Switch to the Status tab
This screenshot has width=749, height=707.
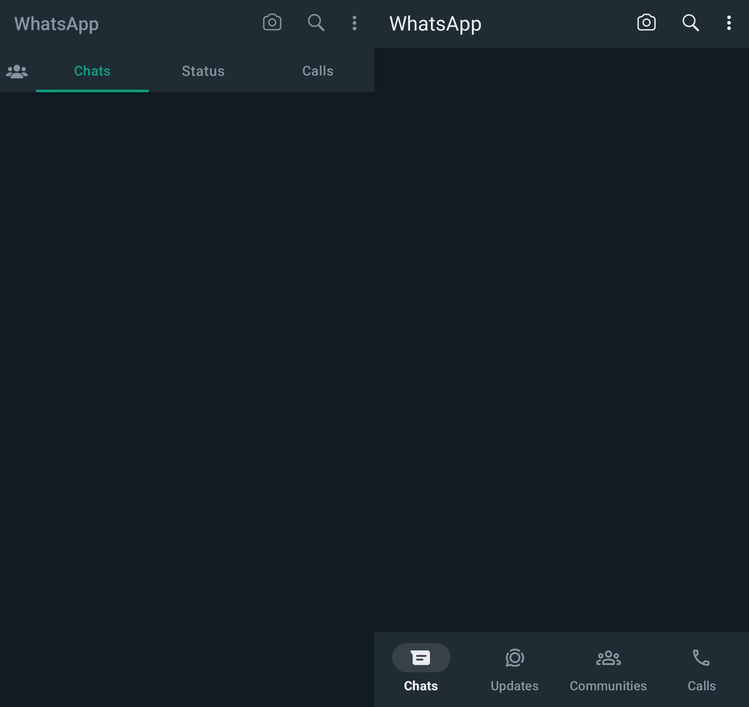(203, 71)
